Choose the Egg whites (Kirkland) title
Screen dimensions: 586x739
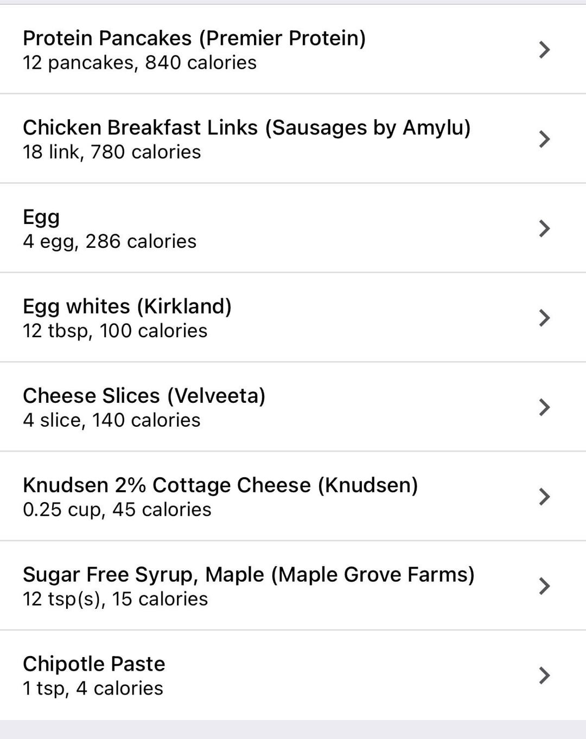tap(127, 306)
